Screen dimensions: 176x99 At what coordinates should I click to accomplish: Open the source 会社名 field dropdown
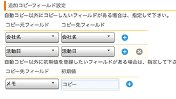point(32,37)
